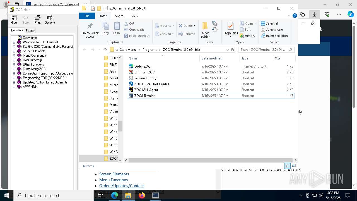Screen dimensions: 357x201
Task: Switch to Search tab in ZOC Help
Action: [x=30, y=31]
